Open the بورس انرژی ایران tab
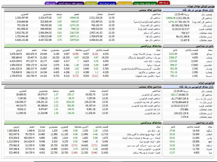 tap(107, 3)
